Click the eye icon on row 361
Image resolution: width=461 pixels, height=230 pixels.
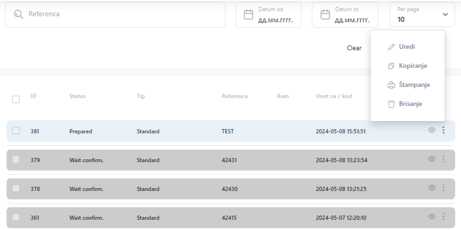coord(431,217)
